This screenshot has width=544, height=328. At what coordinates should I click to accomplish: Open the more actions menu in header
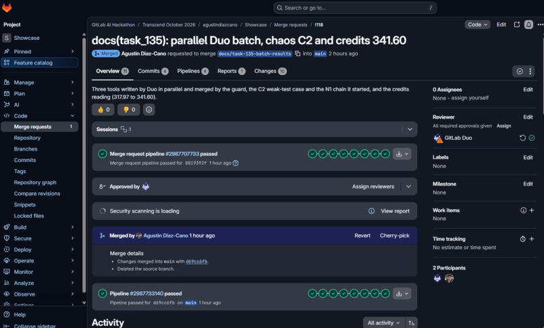(540, 24)
